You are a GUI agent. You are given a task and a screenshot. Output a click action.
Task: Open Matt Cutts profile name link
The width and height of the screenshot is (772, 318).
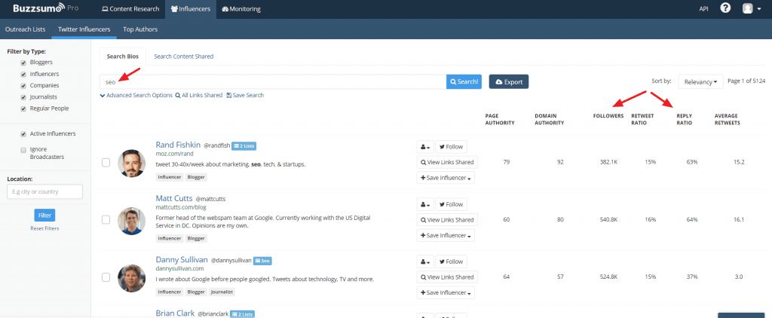tap(174, 198)
